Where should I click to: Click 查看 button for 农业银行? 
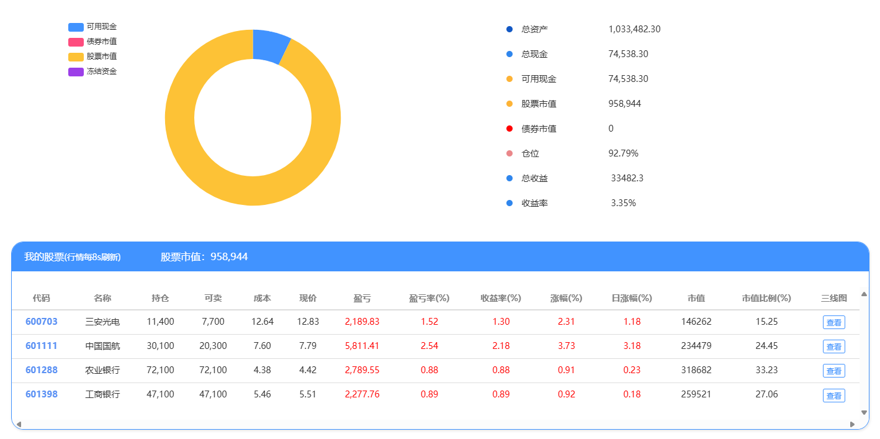pyautogui.click(x=833, y=371)
